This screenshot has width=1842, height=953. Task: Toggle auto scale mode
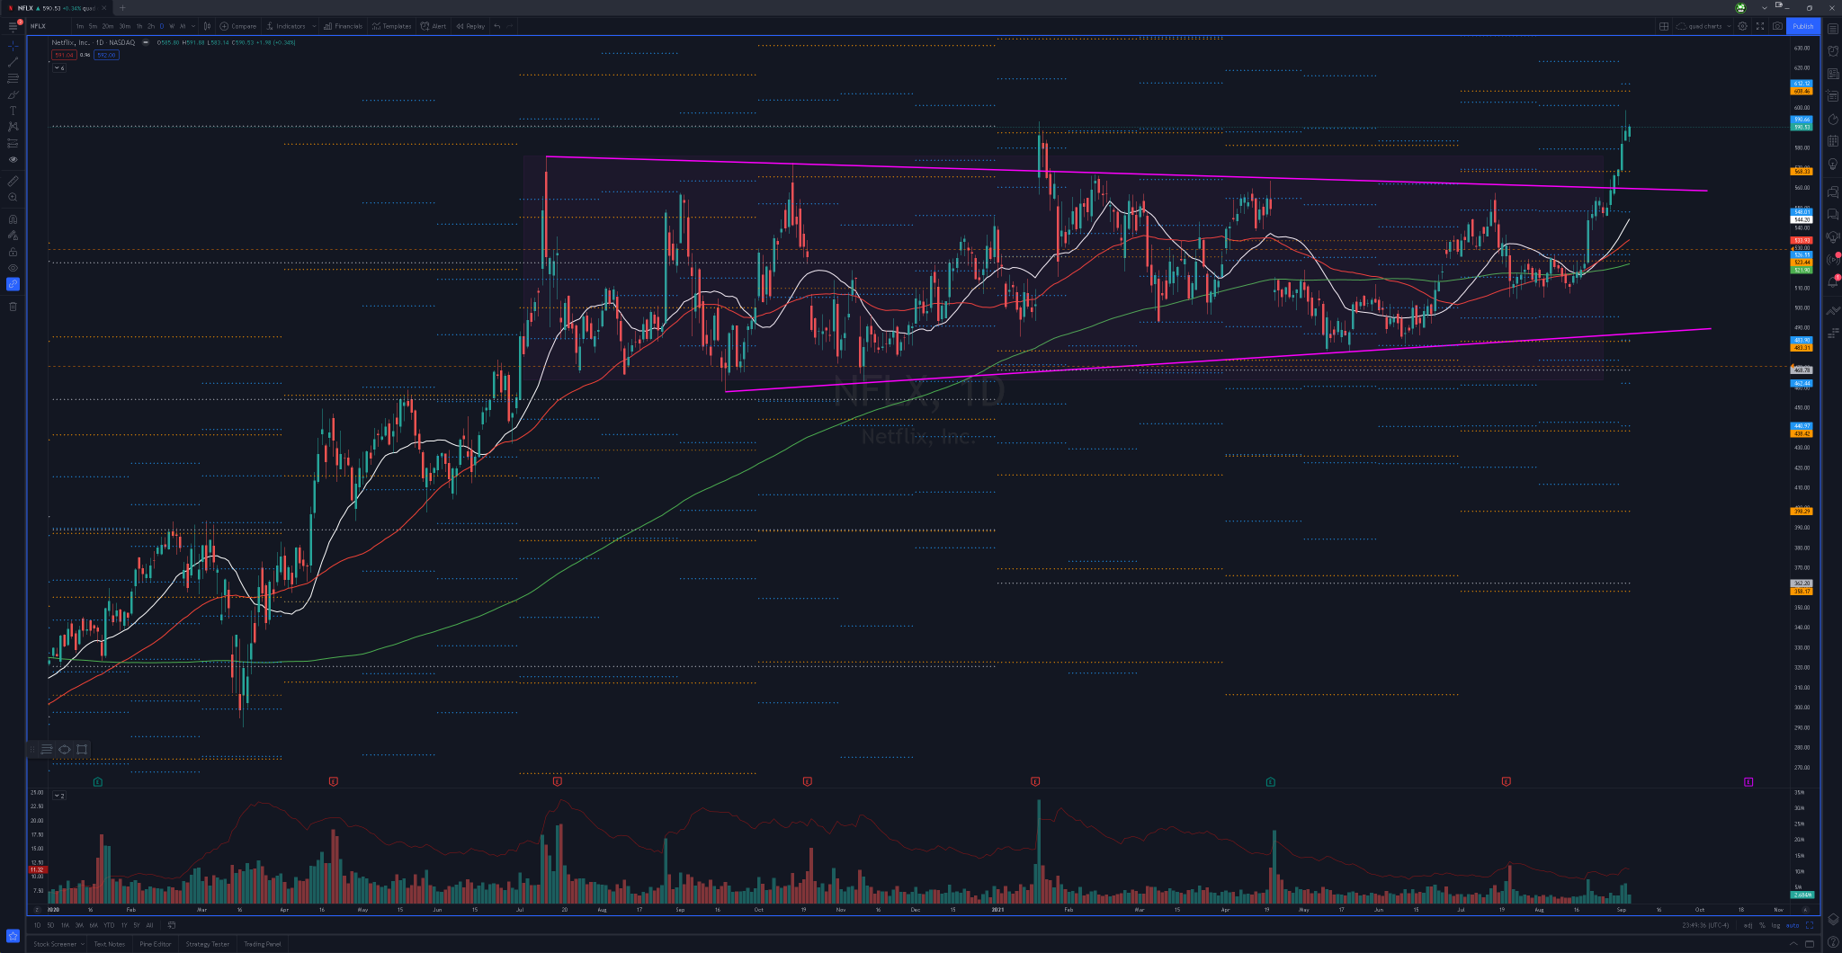tap(1793, 925)
